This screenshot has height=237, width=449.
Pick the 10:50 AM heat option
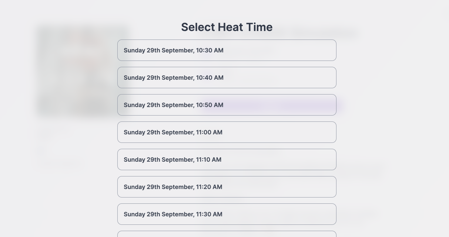227,105
